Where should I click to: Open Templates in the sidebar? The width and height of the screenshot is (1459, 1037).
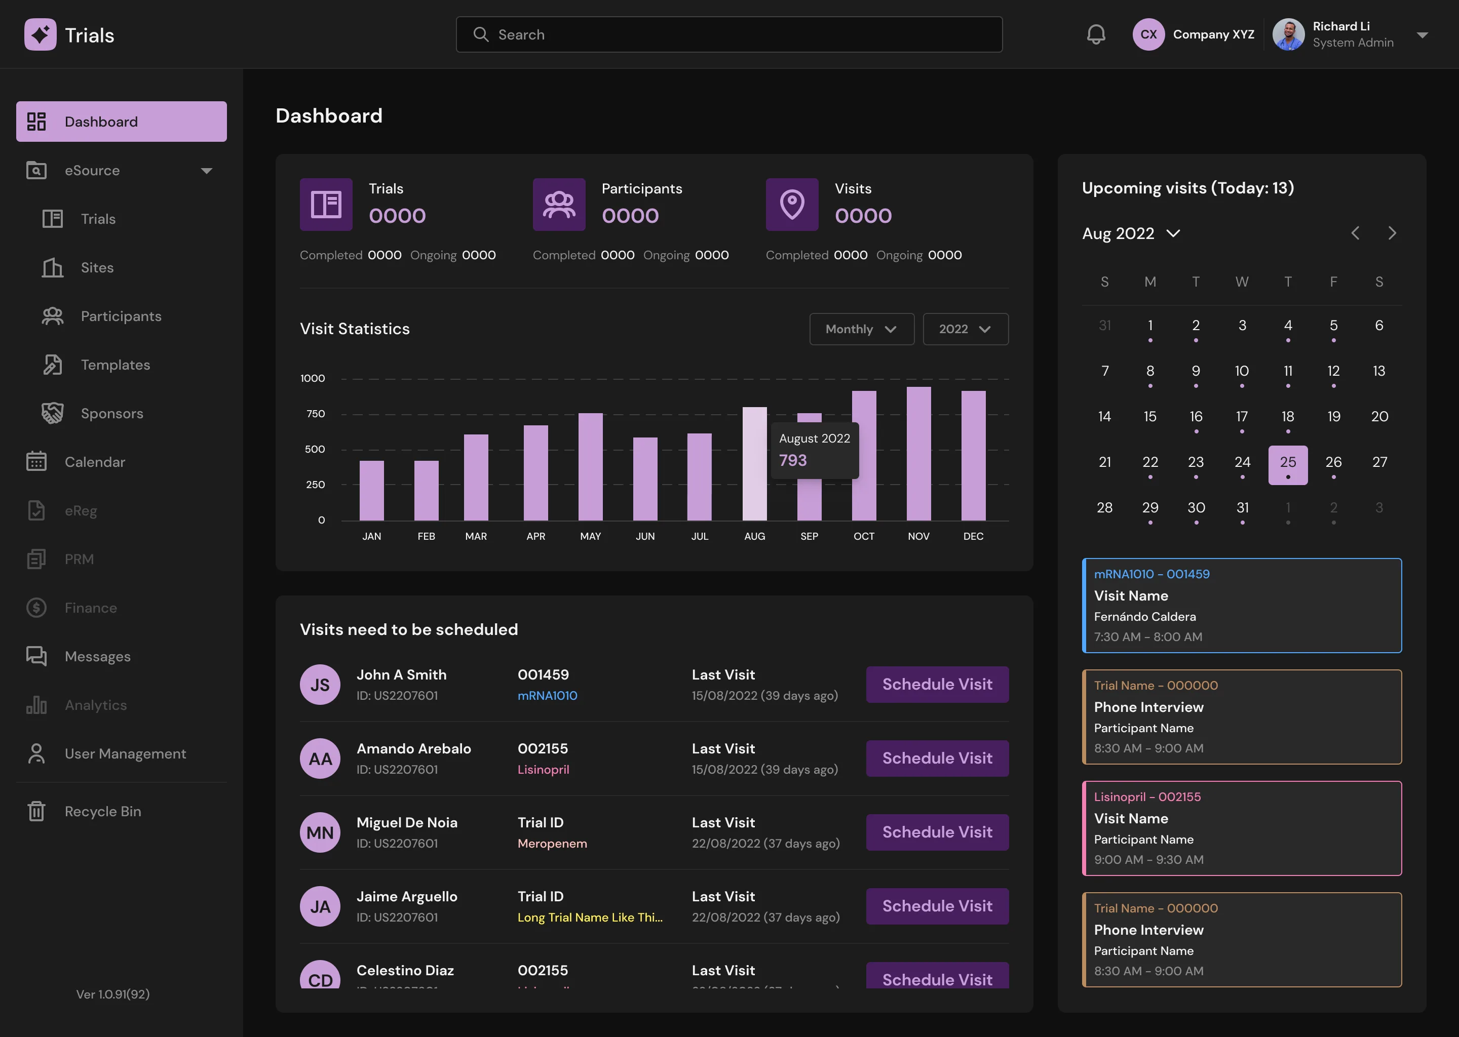[x=115, y=365]
